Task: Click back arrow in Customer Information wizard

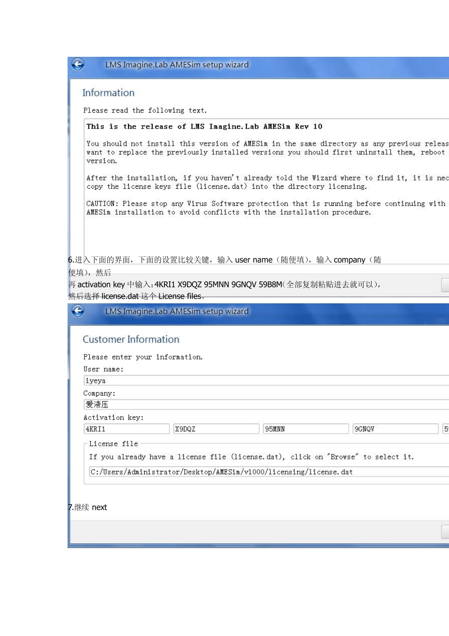Action: coord(78,311)
